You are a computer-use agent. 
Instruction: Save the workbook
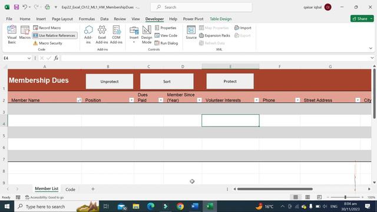point(16,7)
